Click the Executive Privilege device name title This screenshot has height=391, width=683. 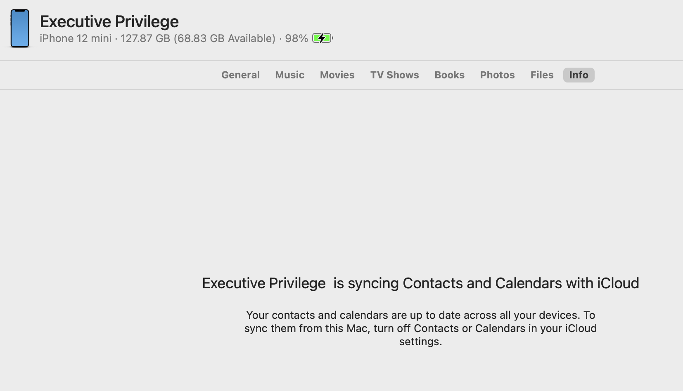pos(109,21)
